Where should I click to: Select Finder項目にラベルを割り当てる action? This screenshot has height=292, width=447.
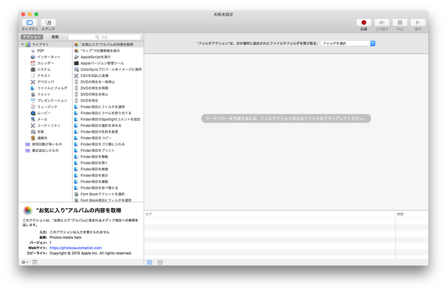pyautogui.click(x=108, y=113)
